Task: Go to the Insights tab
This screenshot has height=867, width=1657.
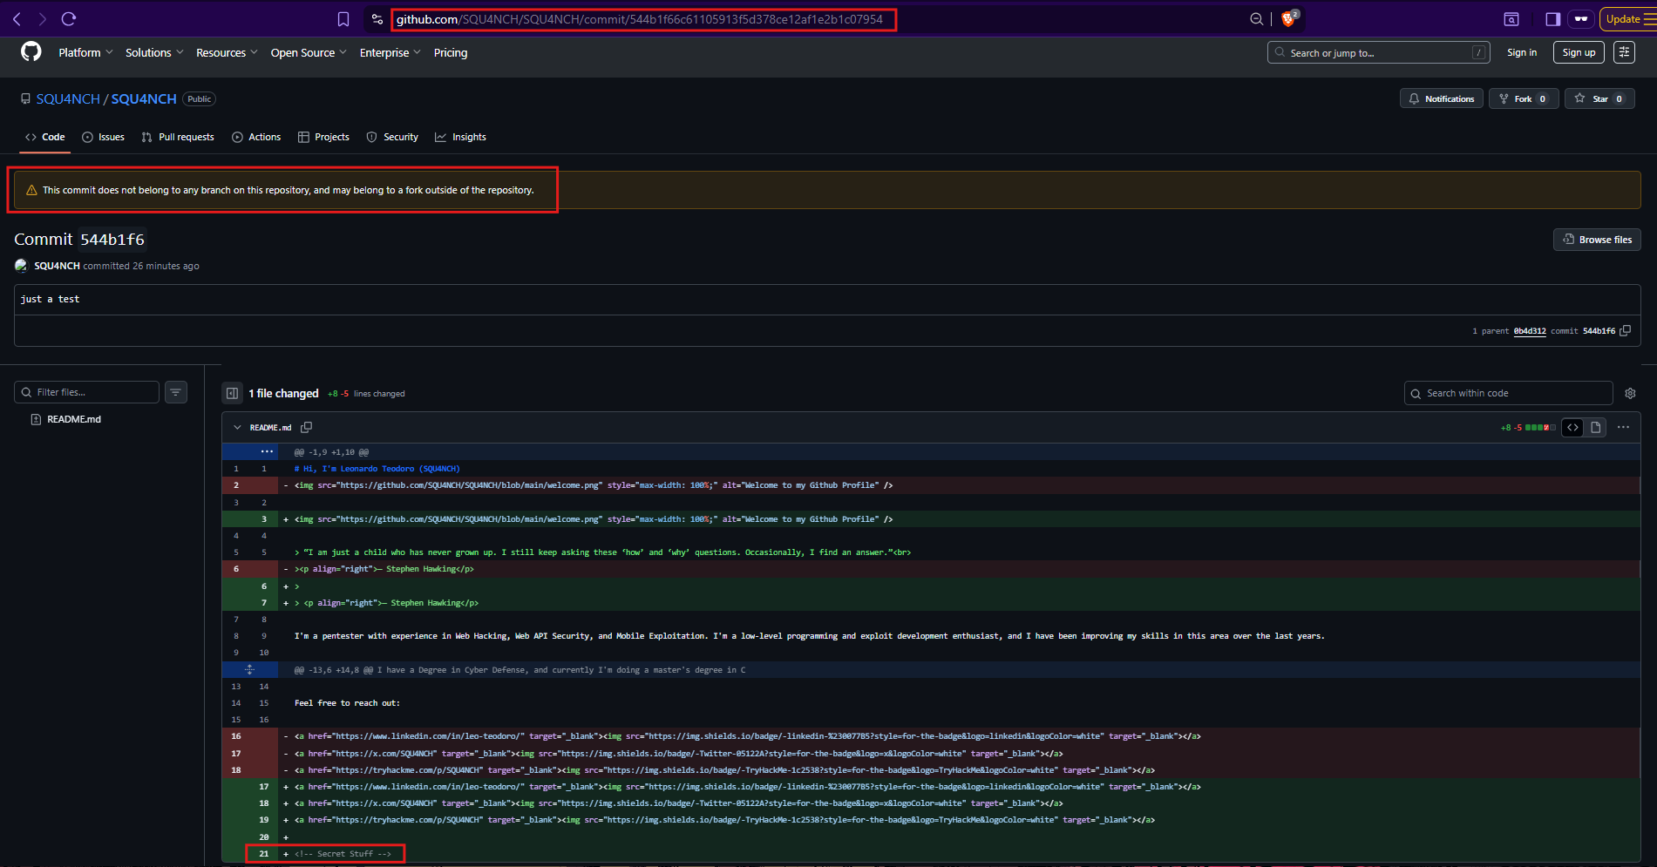Action: tap(461, 138)
